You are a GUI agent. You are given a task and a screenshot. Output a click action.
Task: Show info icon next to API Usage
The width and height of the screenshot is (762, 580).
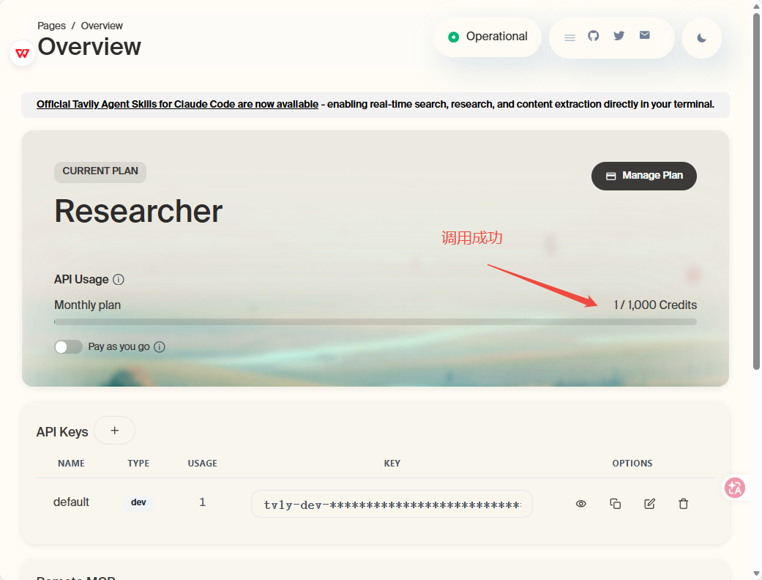(119, 280)
